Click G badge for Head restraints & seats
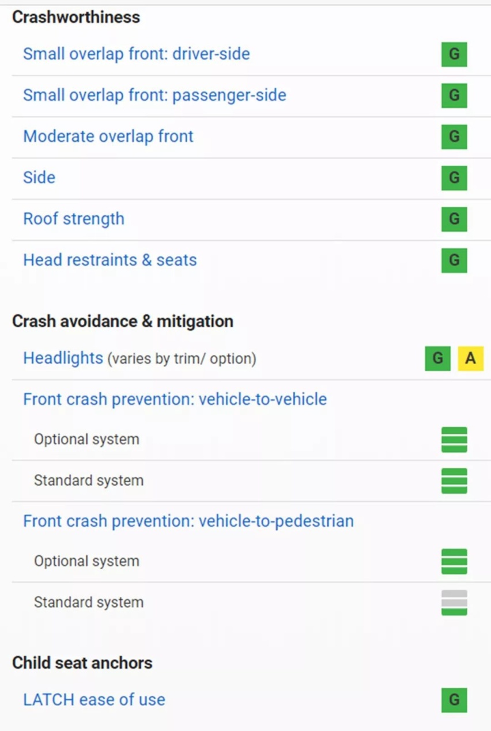Screen dimensions: 491x731 (454, 260)
